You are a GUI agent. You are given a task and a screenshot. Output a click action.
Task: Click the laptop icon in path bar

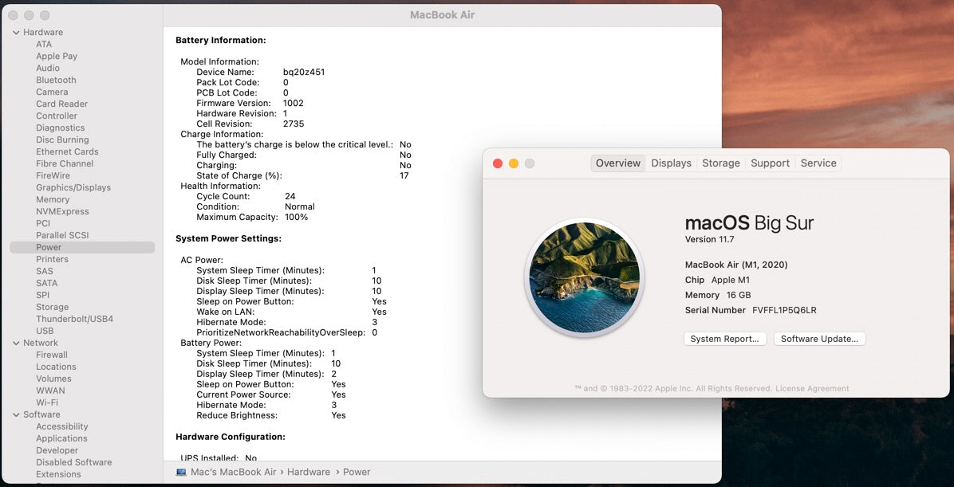pos(181,472)
